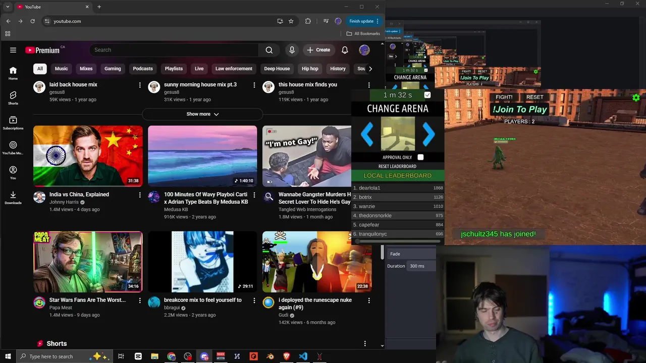This screenshot has height=363, width=646.
Task: Click the YouTube Premium logo
Action: [x=42, y=50]
